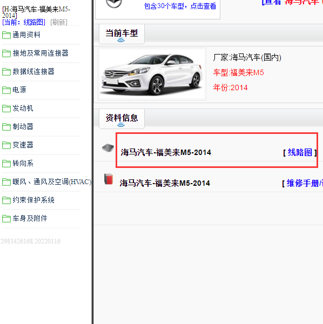Viewport: 323px width, 324px height.
Task: Click the folder icon beside 数据线连接器
Action: [6, 72]
